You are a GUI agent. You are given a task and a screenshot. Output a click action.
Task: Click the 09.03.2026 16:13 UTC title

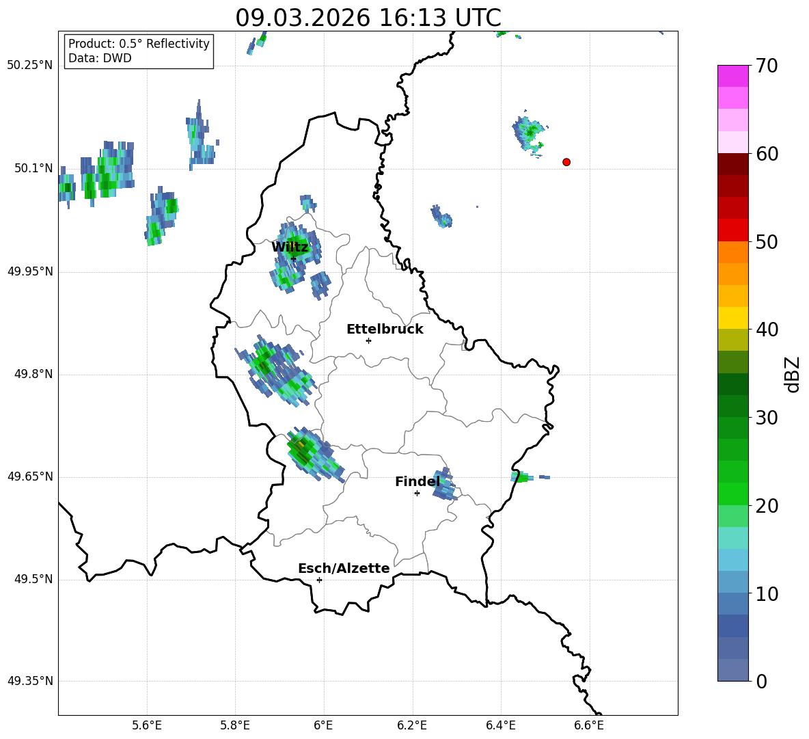pyautogui.click(x=368, y=18)
